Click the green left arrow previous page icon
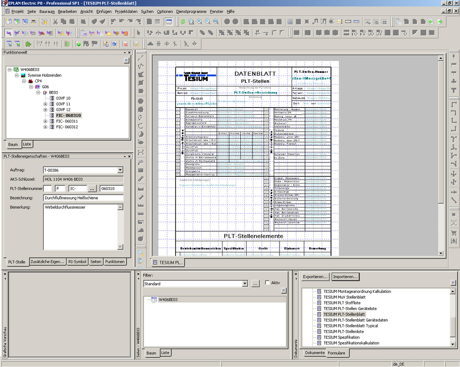Screen dimensions: 460x367 coord(431,22)
